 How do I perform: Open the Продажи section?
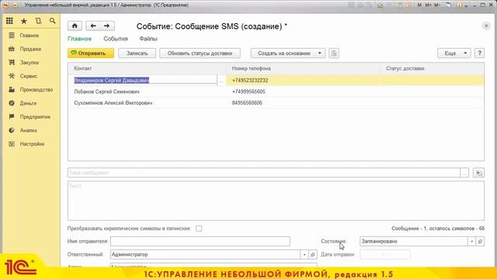[x=30, y=49]
